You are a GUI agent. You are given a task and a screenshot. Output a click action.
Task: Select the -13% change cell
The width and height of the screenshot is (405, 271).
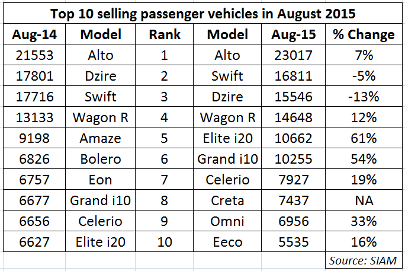click(x=363, y=97)
